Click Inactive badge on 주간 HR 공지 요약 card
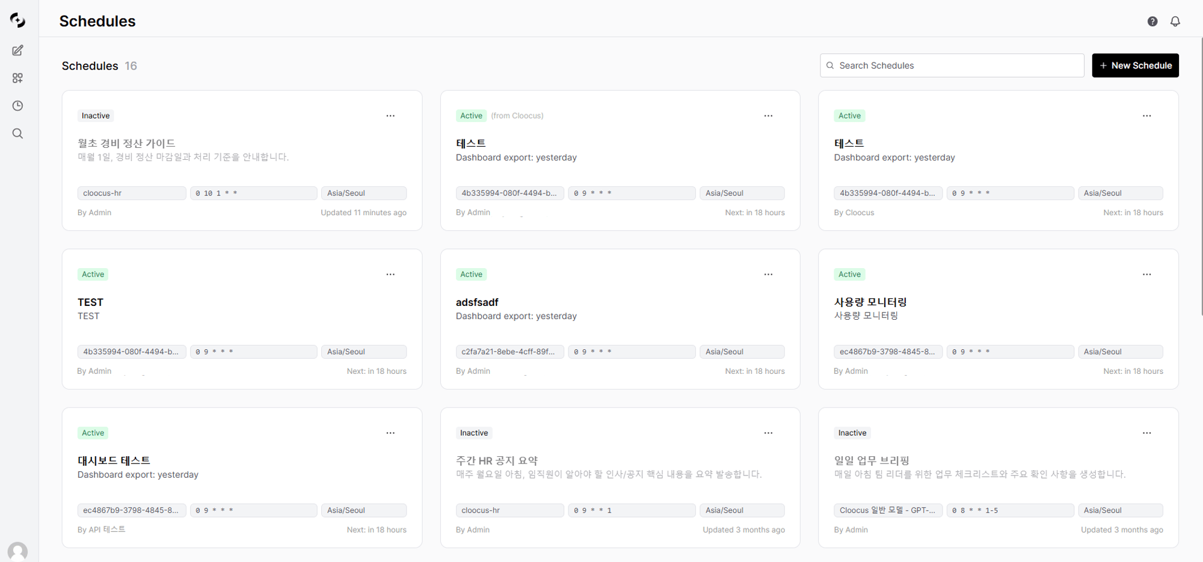 (x=474, y=433)
